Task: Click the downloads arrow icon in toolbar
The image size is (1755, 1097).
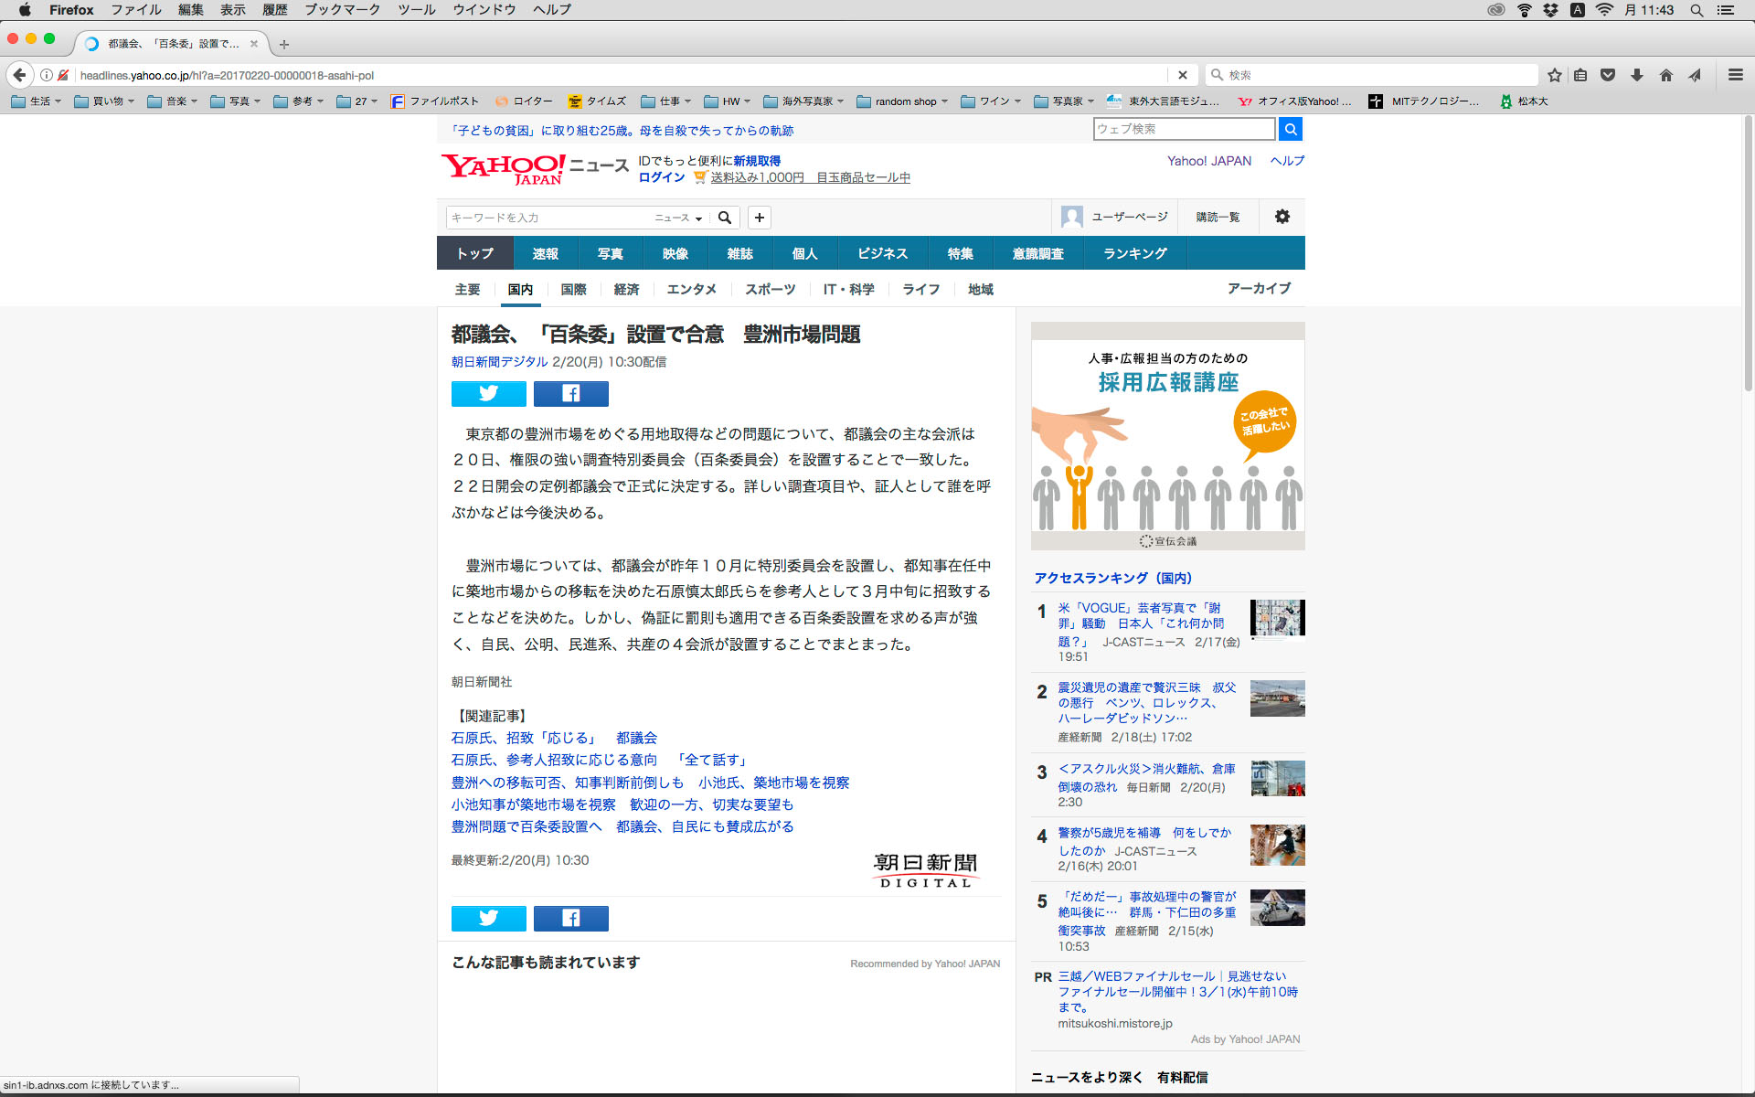Action: [1636, 75]
